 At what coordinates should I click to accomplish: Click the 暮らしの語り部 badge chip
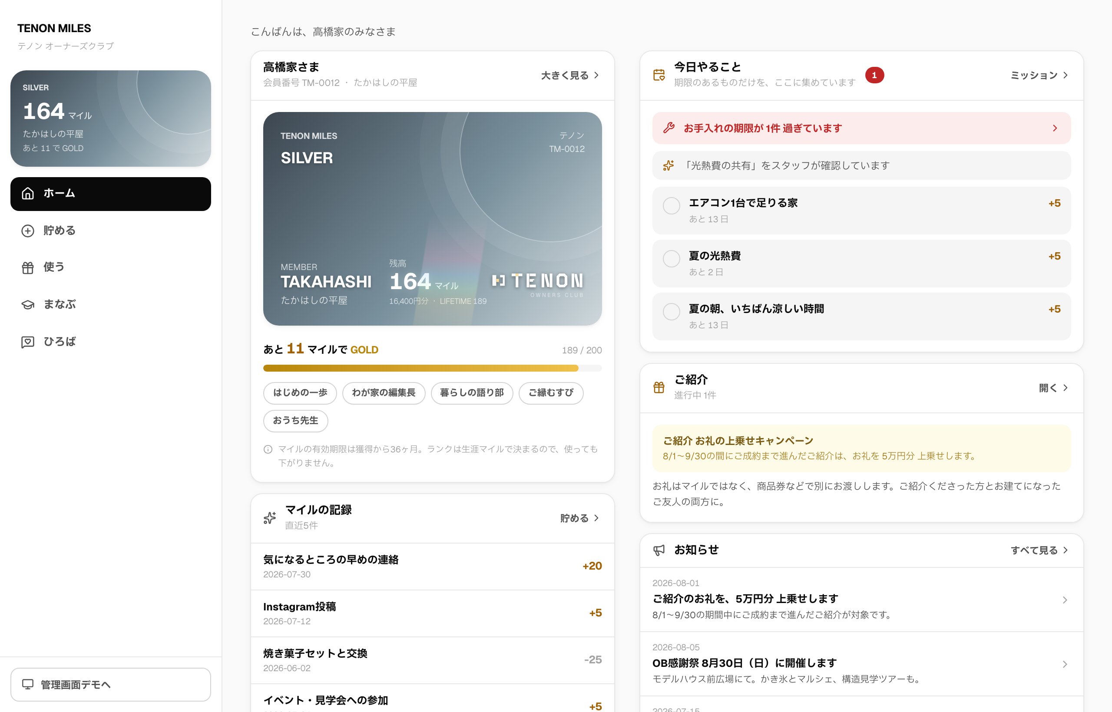[x=472, y=393]
